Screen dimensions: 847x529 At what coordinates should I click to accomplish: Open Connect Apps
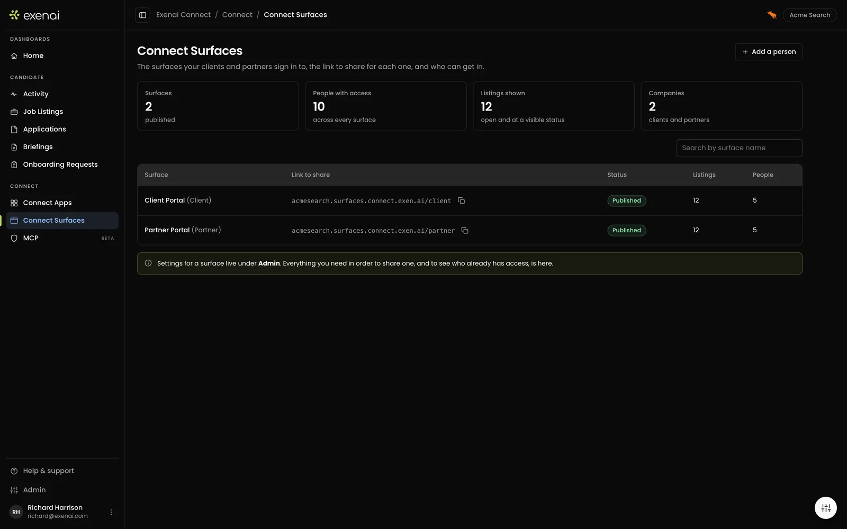tap(62, 203)
